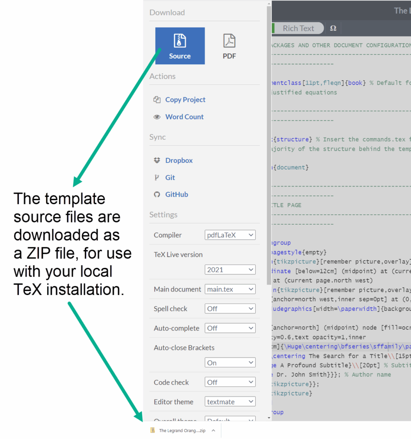
Task: Open the Omega symbol palette
Action: pos(333,28)
